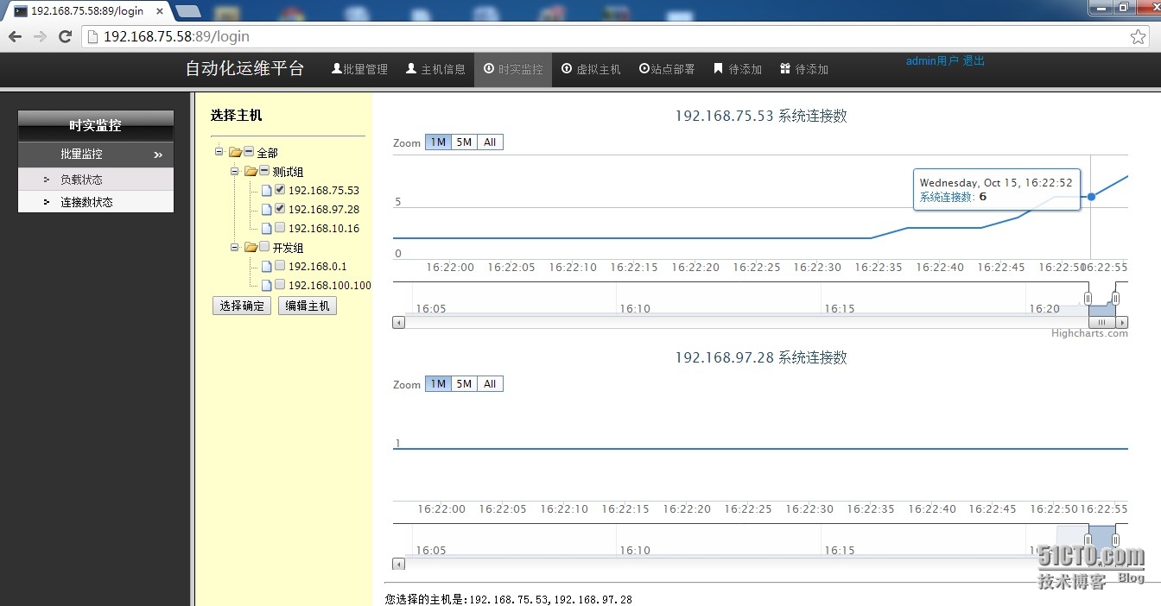Click the browser back arrow icon
1161x606 pixels.
click(15, 36)
